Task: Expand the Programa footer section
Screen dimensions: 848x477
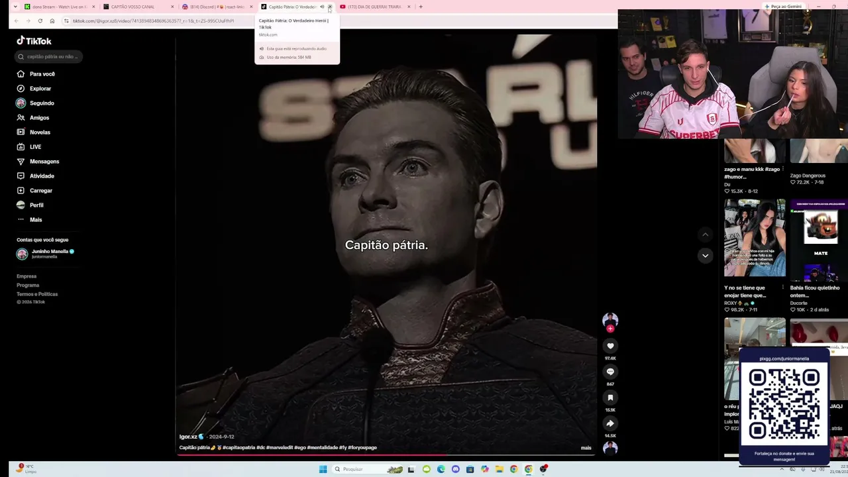Action: [x=28, y=285]
